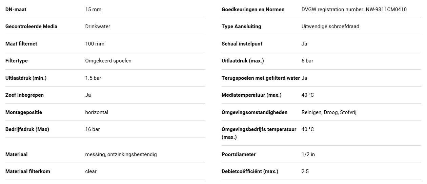Click the Materiaal filterkom label
Image resolution: width=427 pixels, height=184 pixels.
coord(28,171)
